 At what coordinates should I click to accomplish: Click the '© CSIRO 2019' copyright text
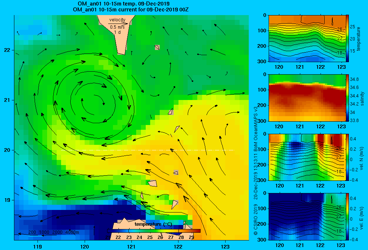click(256, 219)
